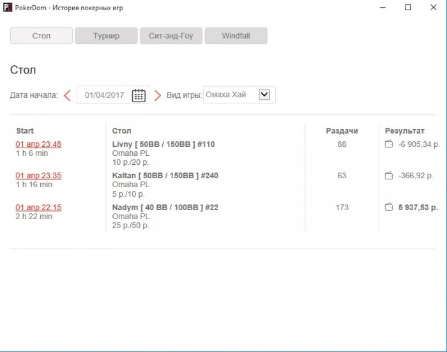Image resolution: width=447 pixels, height=352 pixels.
Task: Open the calendar date picker icon
Action: coord(139,95)
